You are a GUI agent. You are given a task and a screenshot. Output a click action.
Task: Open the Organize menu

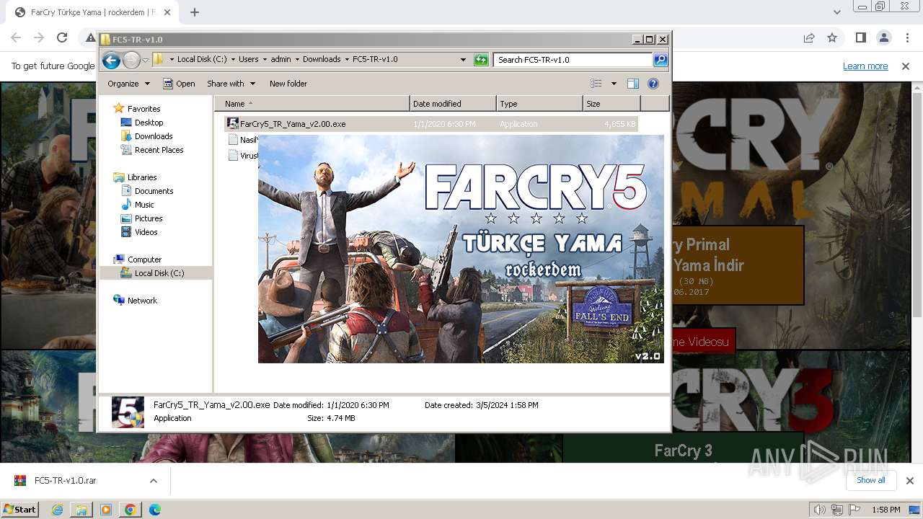click(128, 84)
